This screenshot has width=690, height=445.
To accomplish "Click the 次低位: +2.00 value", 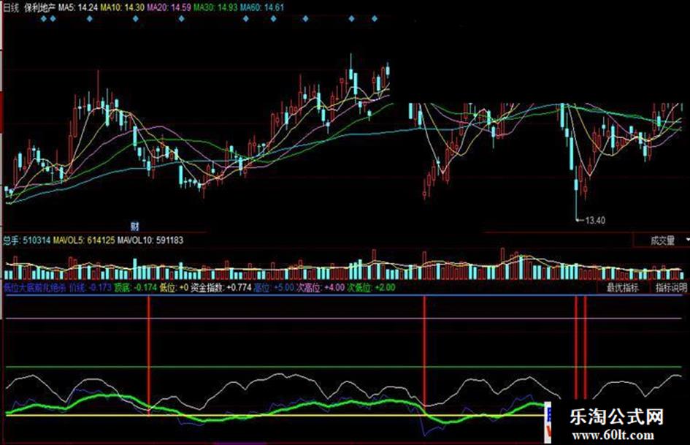I will pyautogui.click(x=372, y=288).
